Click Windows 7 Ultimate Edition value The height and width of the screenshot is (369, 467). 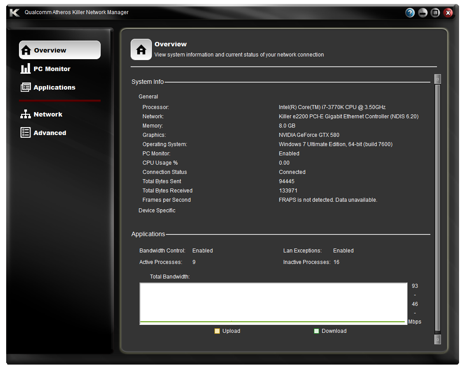(335, 144)
